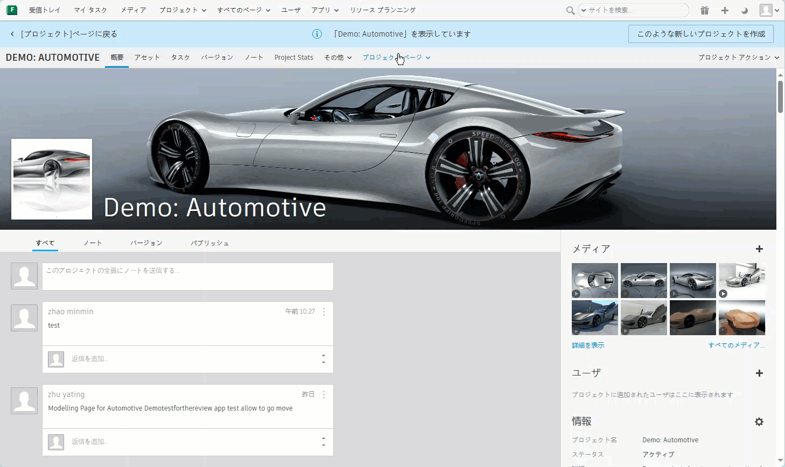The height and width of the screenshot is (467, 785).
Task: Open first media thumbnail, top-view car
Action: click(595, 280)
